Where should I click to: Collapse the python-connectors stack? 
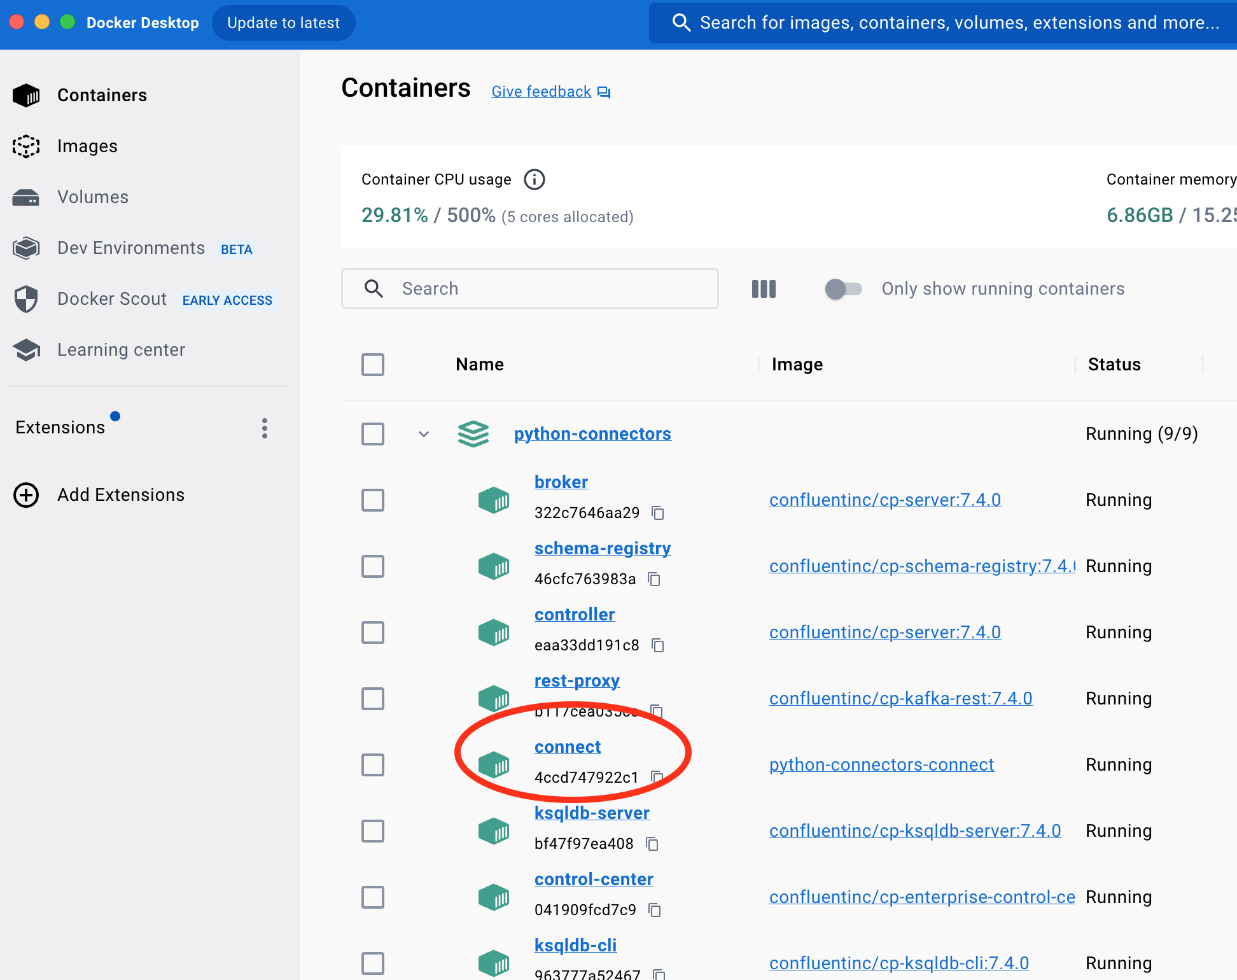pos(424,434)
